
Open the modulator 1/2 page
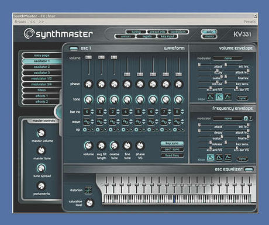(42, 78)
